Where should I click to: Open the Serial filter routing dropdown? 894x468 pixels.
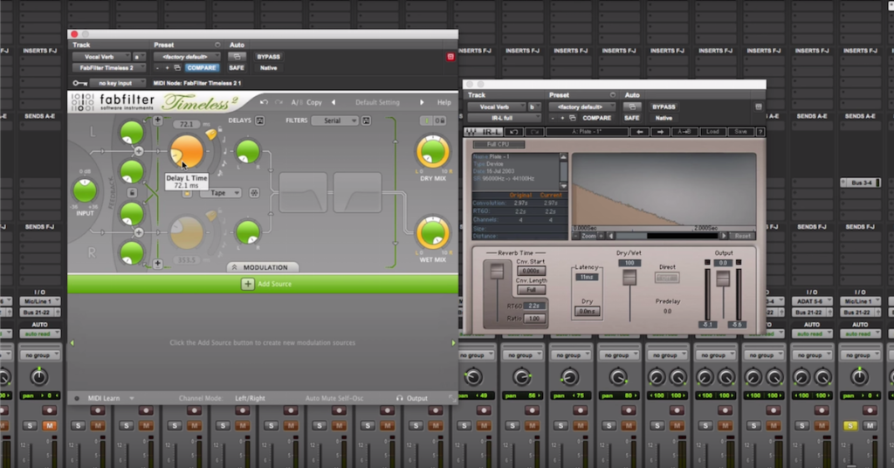(335, 120)
